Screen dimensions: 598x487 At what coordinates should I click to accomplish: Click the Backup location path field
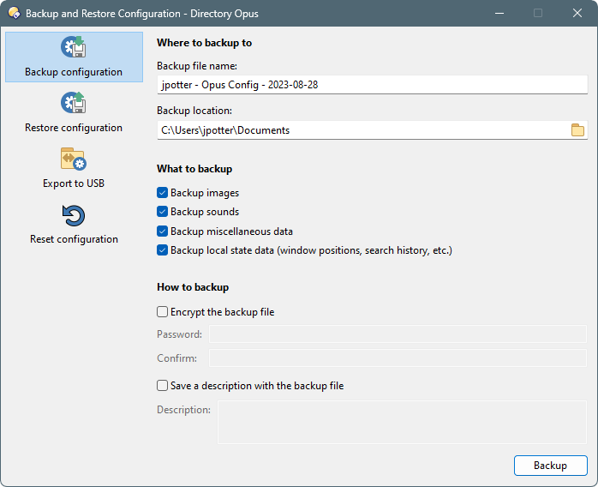[x=364, y=130]
